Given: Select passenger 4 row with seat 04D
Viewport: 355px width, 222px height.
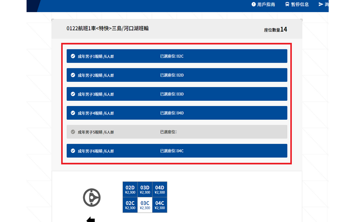Looking at the screenshot, I should [x=176, y=113].
